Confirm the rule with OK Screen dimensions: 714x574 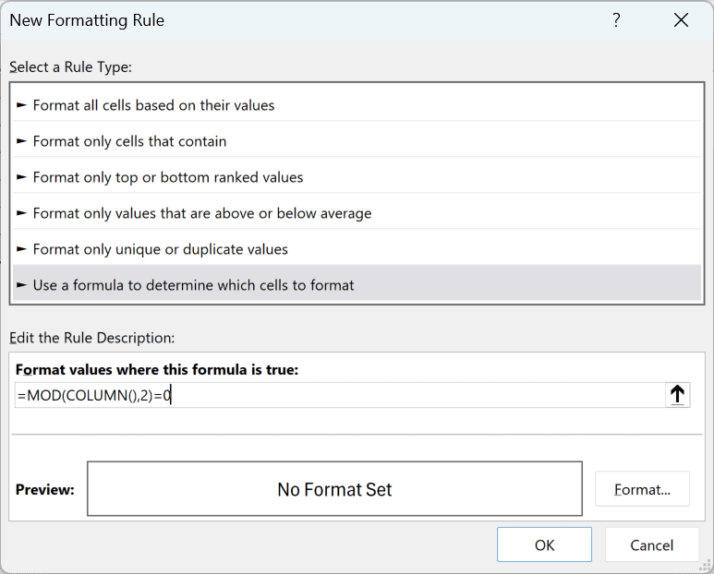click(544, 544)
